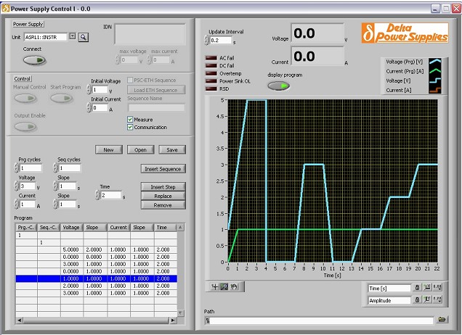Click the Update Interval stepper arrows
The image size is (462, 335).
(x=206, y=41)
